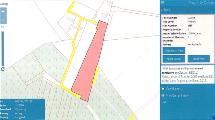Click the printer icon

pos(163,96)
